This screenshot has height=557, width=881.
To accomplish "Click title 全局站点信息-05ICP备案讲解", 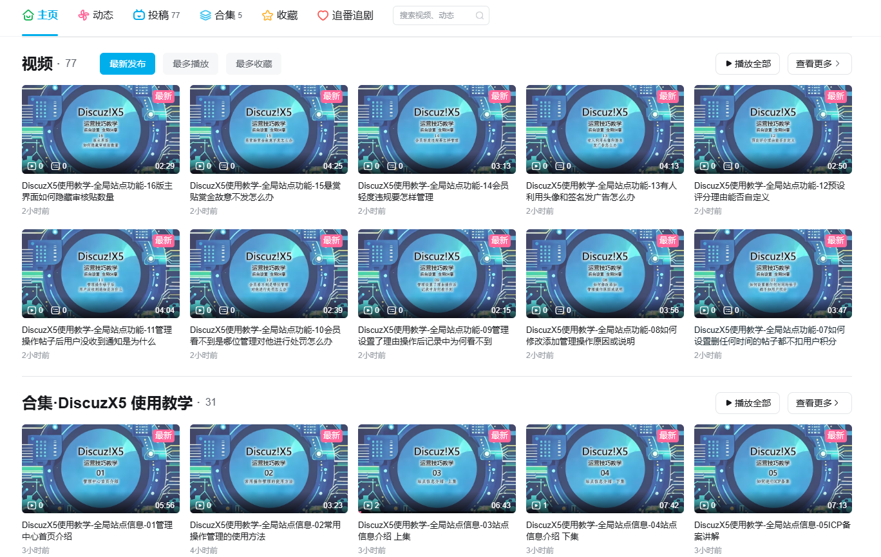I will (773, 531).
